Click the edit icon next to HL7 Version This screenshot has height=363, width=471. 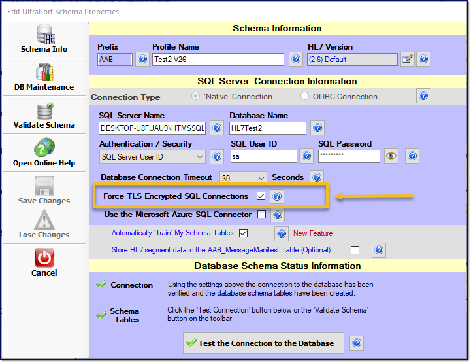point(407,60)
